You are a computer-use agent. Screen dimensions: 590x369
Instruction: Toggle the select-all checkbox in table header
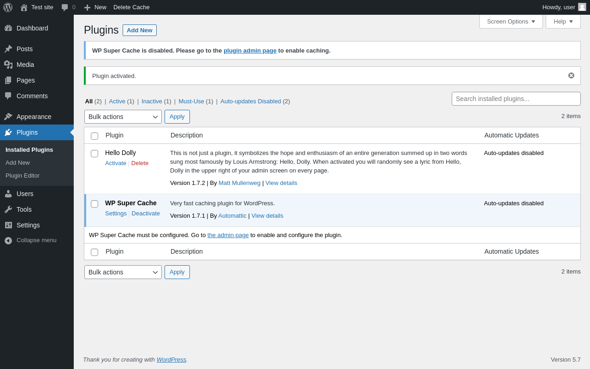pyautogui.click(x=94, y=136)
